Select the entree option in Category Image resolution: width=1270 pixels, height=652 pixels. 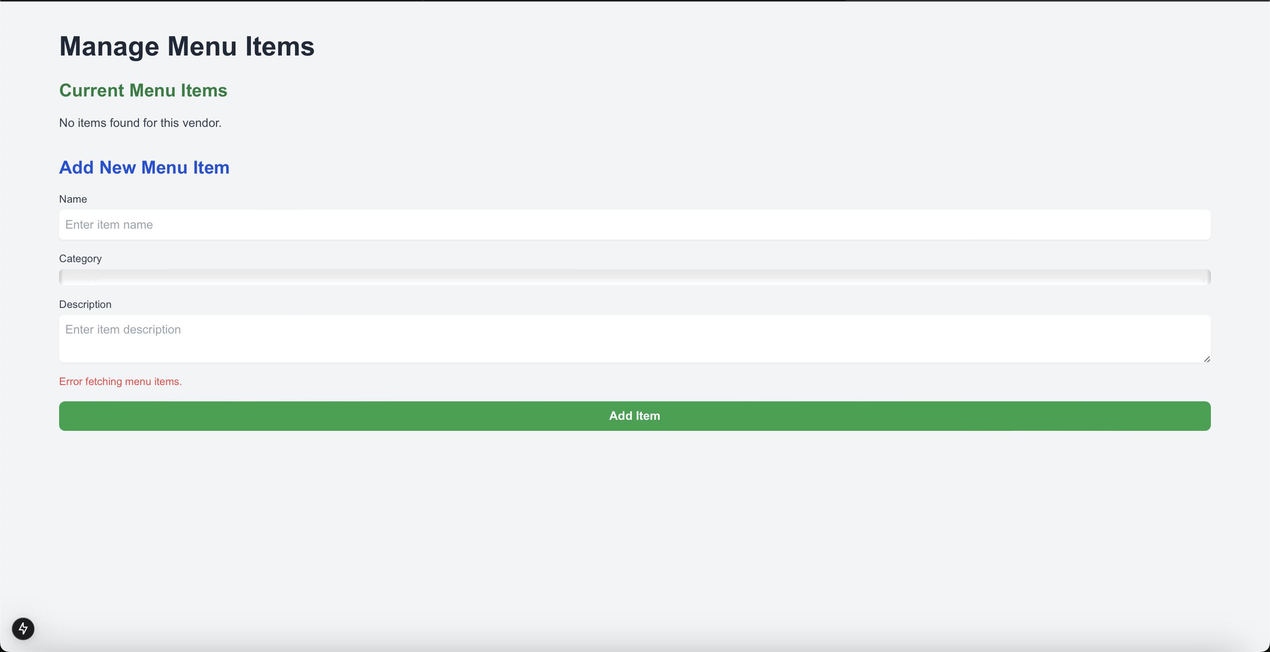coord(635,276)
